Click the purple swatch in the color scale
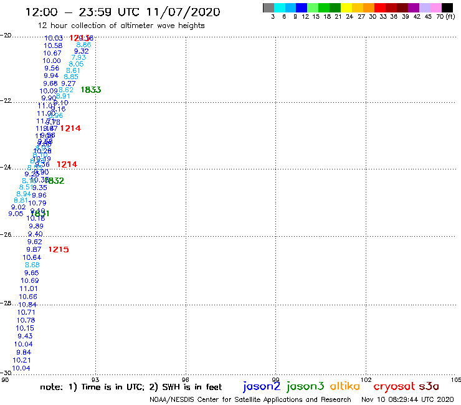Viewport: 461px width, 405px height. (414, 7)
